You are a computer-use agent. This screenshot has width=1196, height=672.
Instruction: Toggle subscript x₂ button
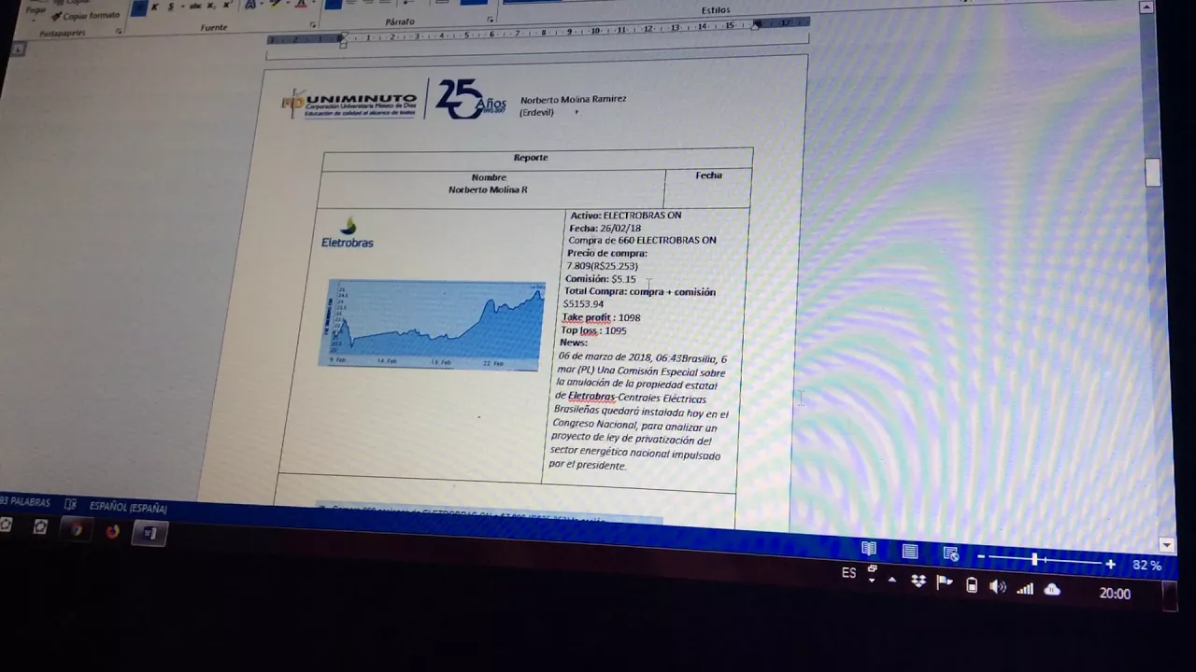coord(213,6)
